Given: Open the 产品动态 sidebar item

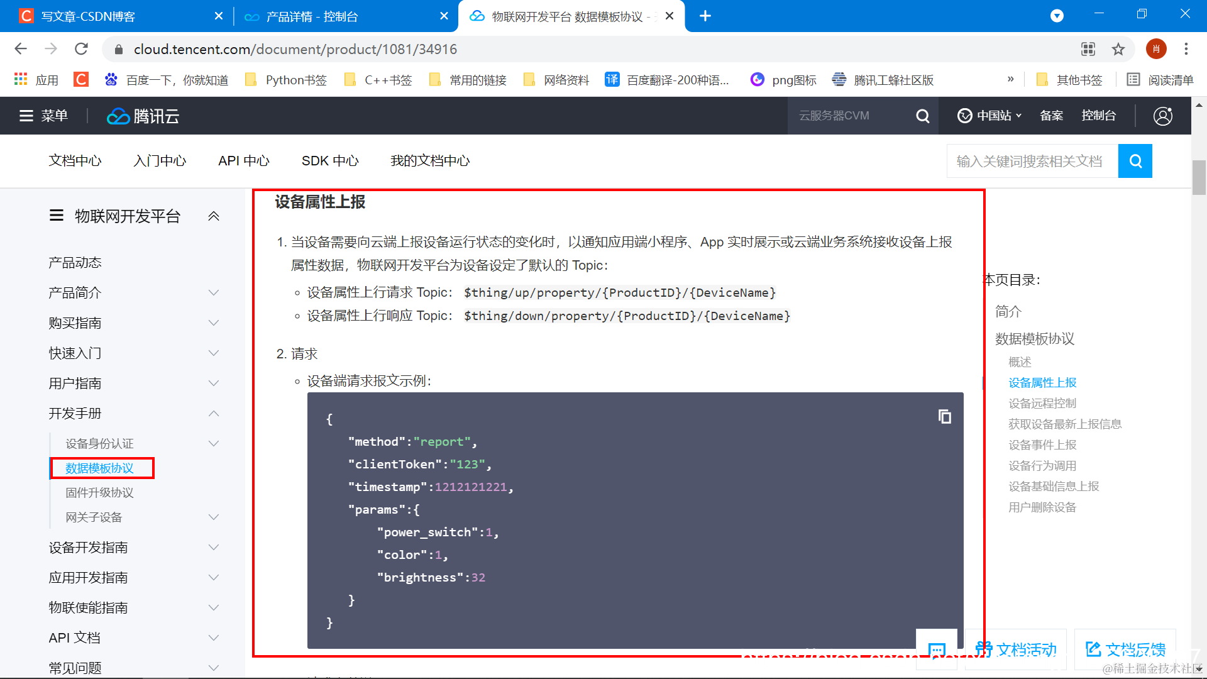Looking at the screenshot, I should pos(75,263).
